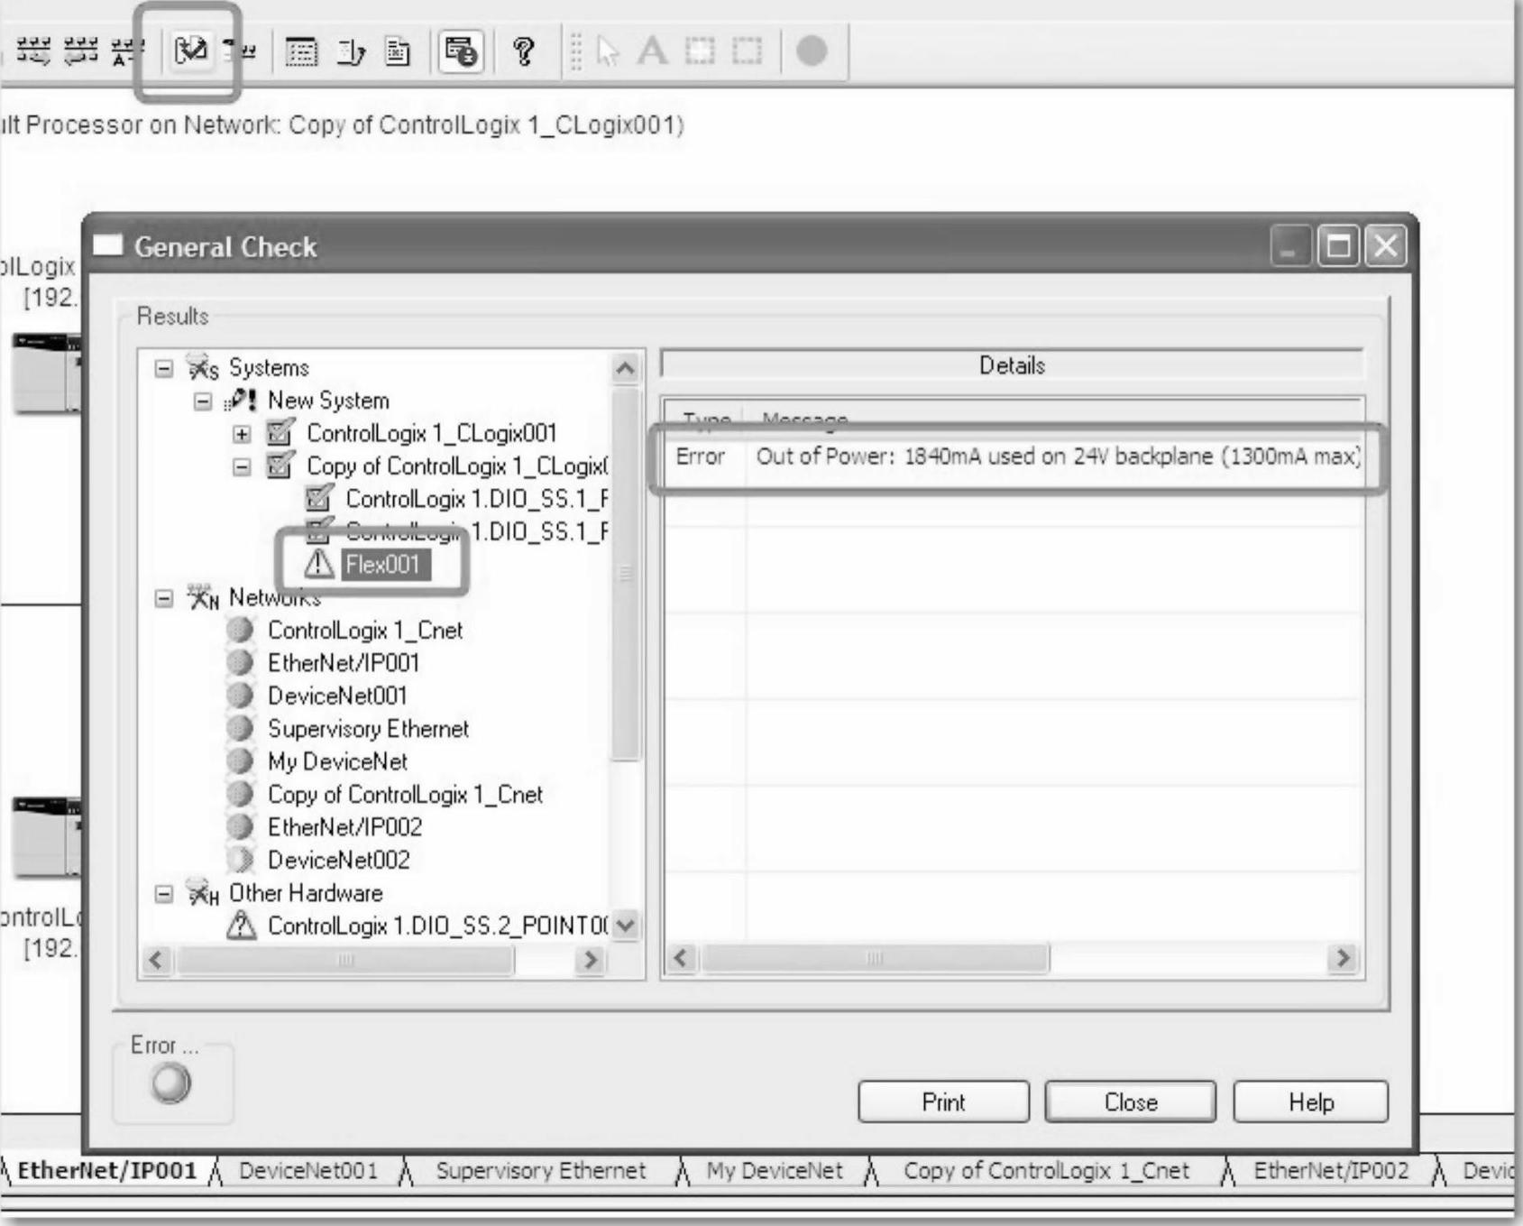The width and height of the screenshot is (1523, 1226).
Task: Click the tree's scroll right arrow
Action: coord(591,960)
